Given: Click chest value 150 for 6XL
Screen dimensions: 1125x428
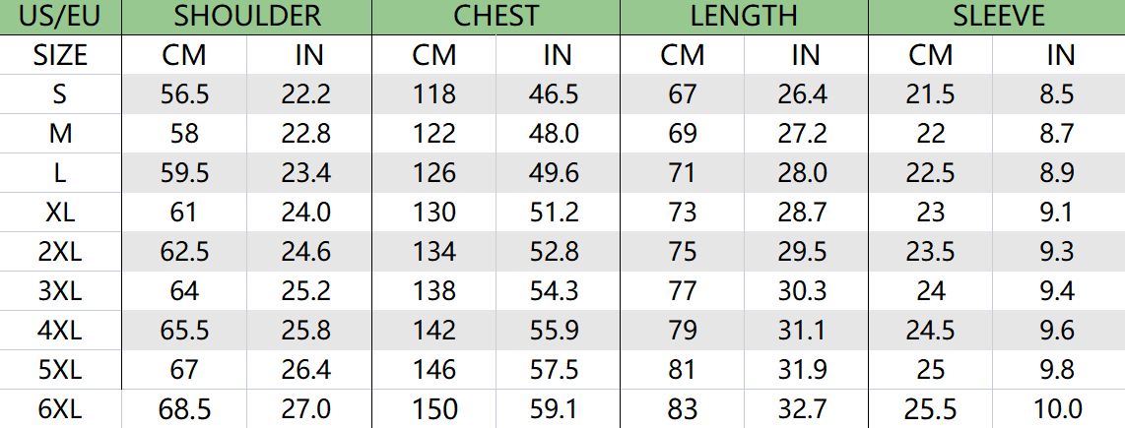Looking at the screenshot, I should point(434,408).
